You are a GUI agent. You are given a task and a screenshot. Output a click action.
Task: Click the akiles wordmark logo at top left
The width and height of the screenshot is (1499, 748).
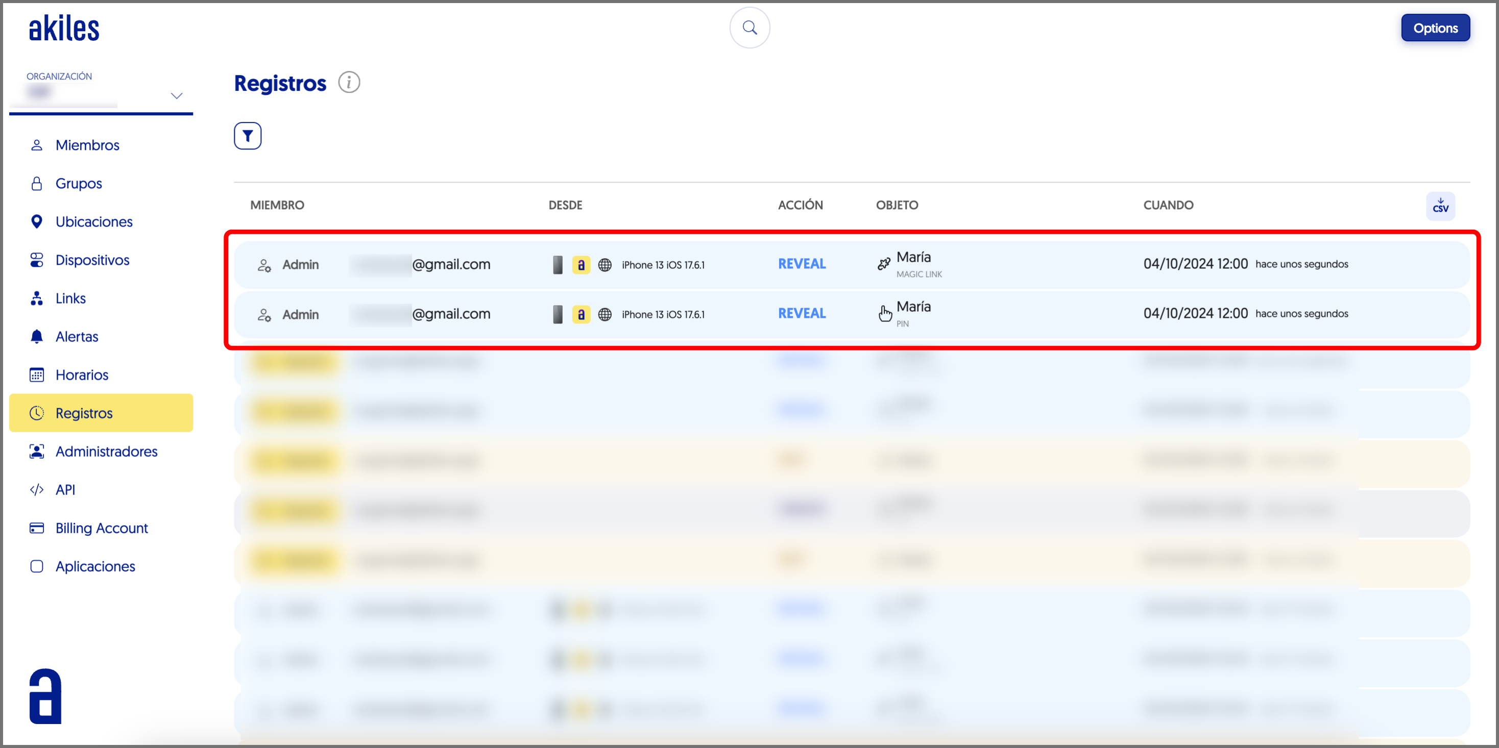[x=64, y=28]
